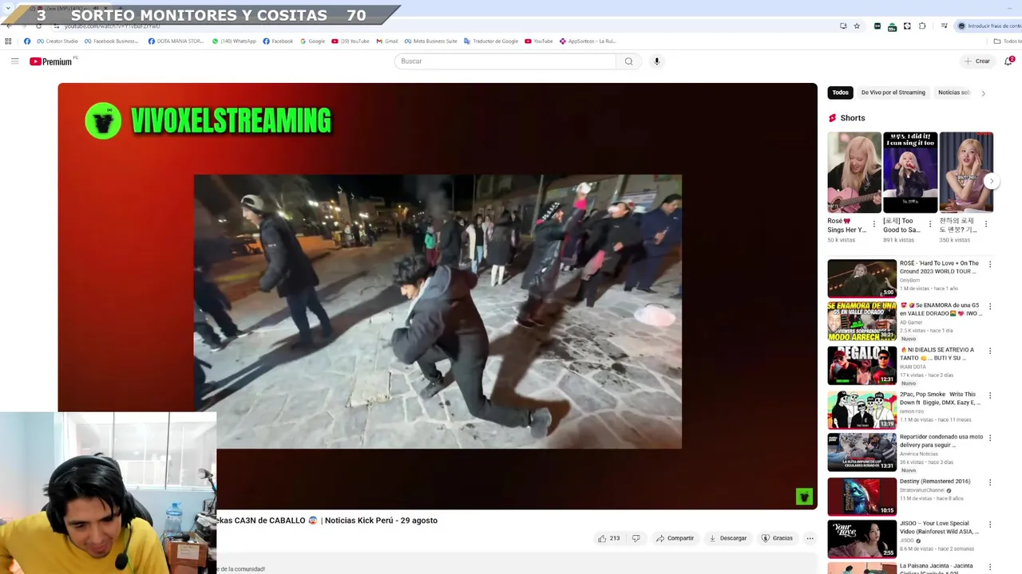Open options for JISOO Your Love video
This screenshot has height=574, width=1022.
(x=990, y=525)
